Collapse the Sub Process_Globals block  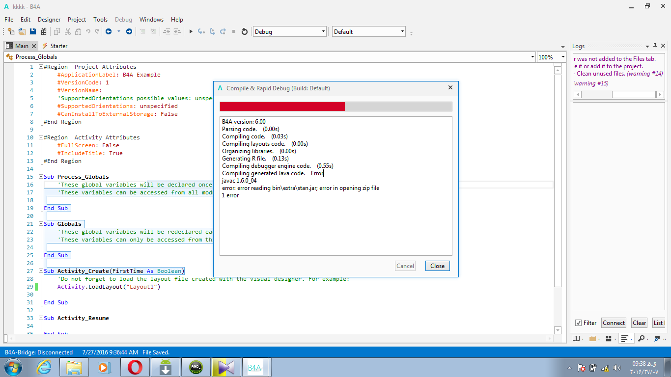click(41, 177)
